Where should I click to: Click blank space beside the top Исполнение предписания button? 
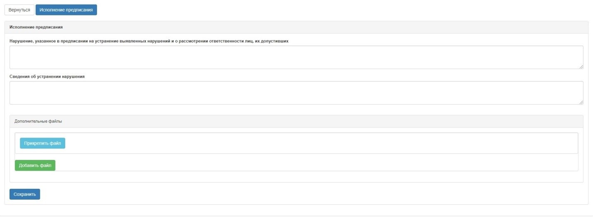coord(344,10)
